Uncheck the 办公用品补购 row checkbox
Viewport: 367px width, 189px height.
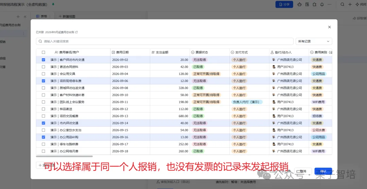(x=43, y=137)
